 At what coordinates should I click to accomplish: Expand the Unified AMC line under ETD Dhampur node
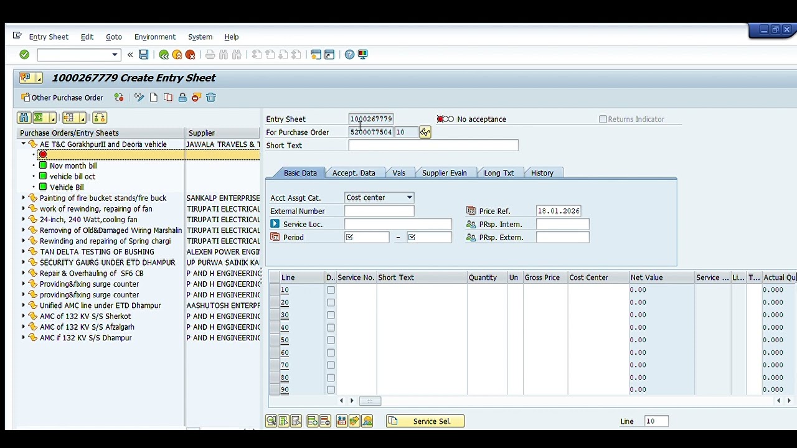pos(24,305)
